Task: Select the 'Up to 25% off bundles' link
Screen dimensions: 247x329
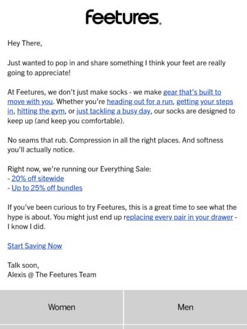Action: (x=47, y=188)
